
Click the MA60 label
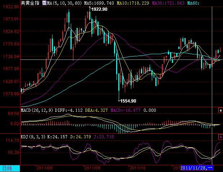click(x=193, y=3)
